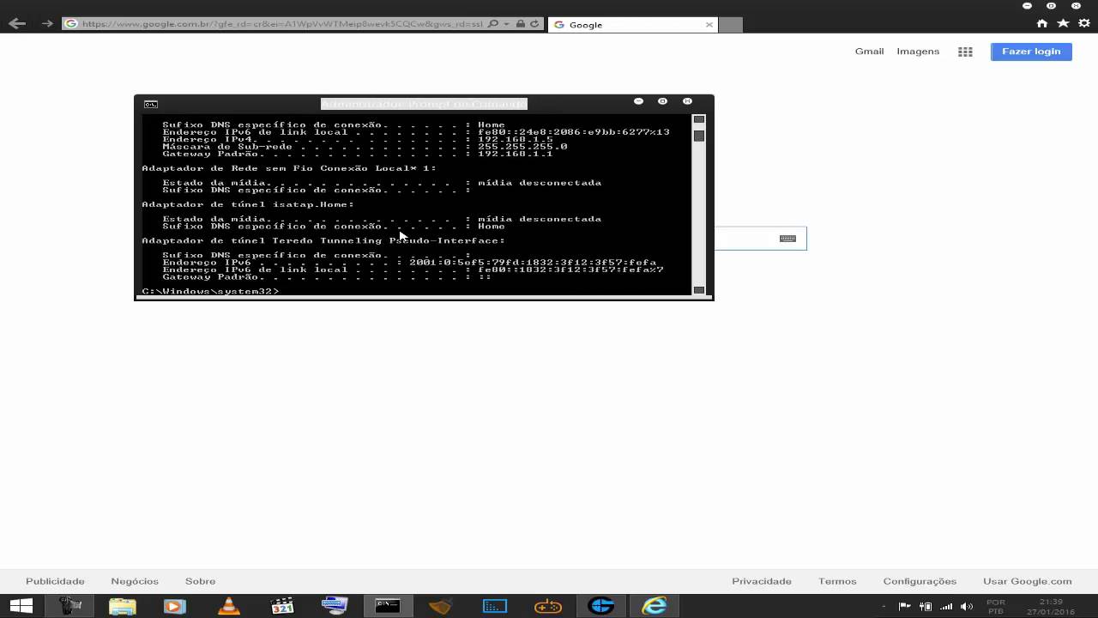Click 'Adaptador de túnel isatap.Home:' heading

coord(248,204)
